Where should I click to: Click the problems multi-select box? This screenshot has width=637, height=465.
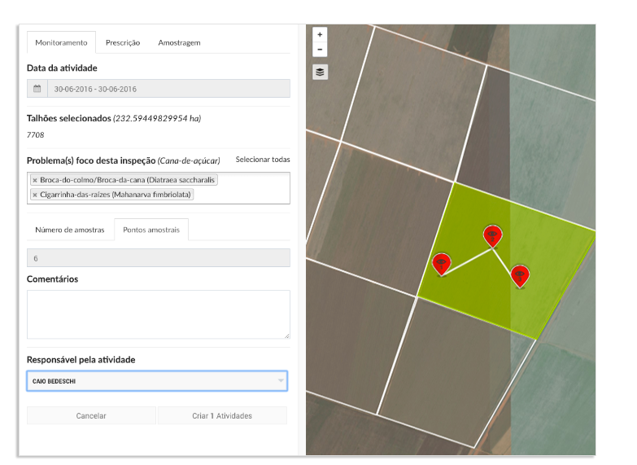159,188
